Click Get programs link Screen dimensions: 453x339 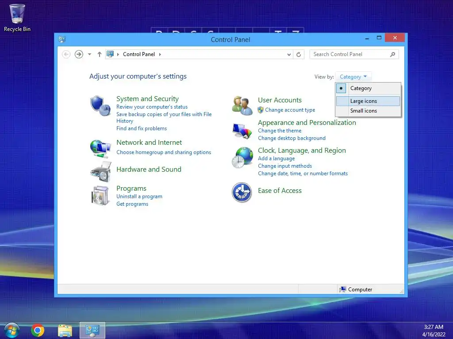coord(132,204)
